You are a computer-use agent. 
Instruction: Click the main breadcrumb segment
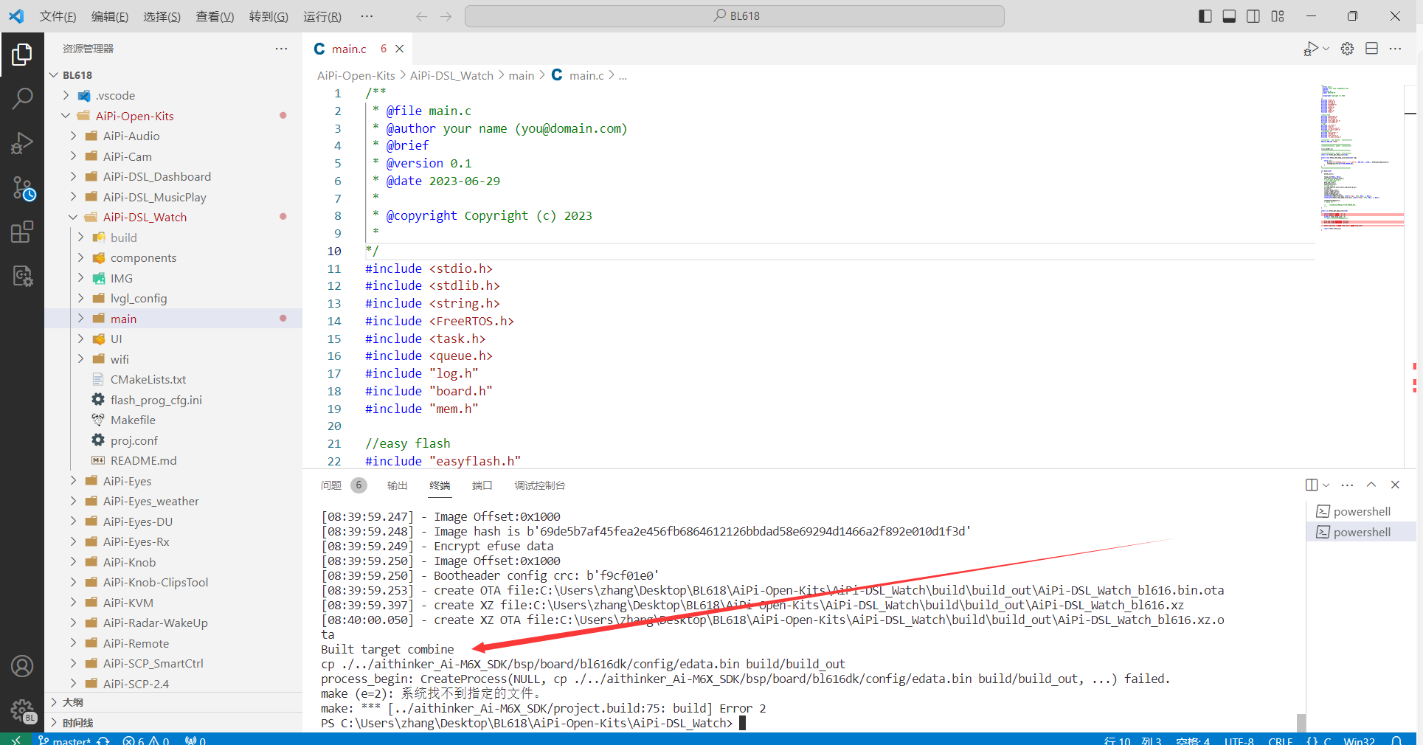pyautogui.click(x=522, y=75)
